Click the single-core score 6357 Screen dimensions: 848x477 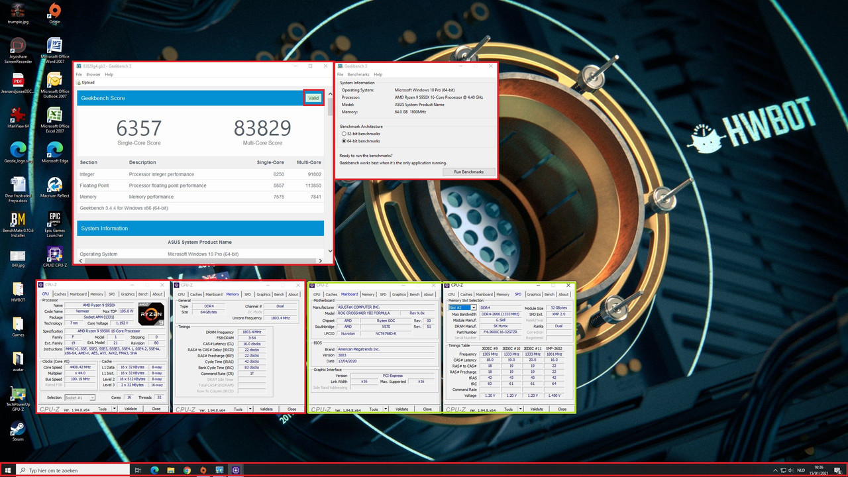point(138,129)
